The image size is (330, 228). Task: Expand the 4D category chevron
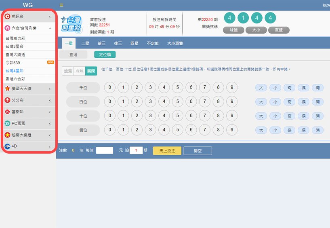pos(50,147)
